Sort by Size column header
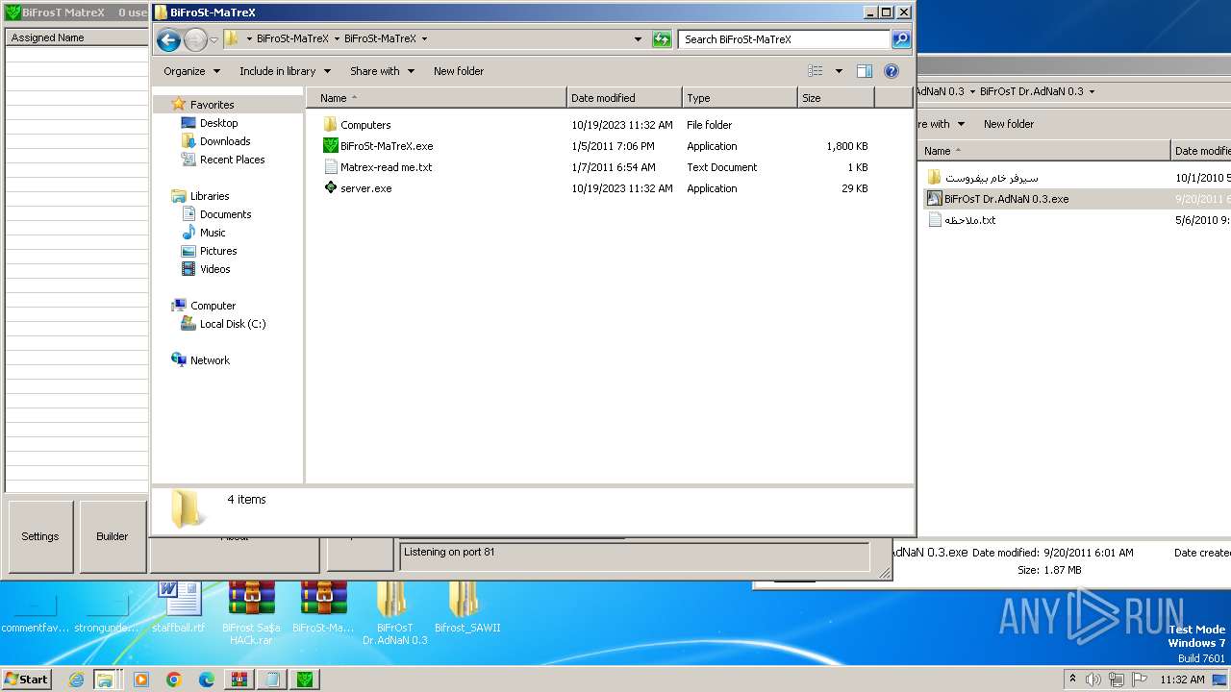 point(836,98)
